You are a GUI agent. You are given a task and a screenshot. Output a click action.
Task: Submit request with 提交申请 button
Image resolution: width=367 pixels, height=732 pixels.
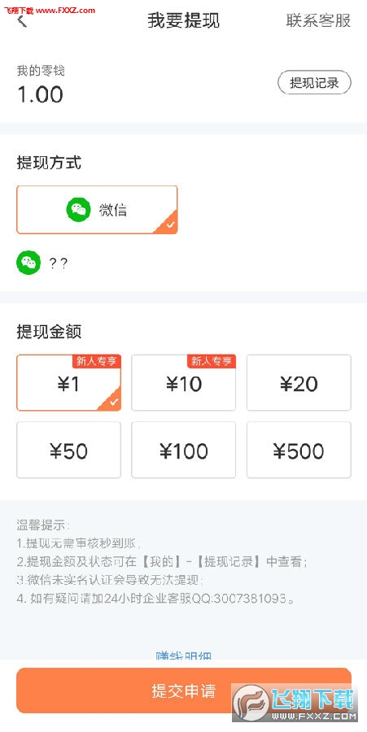tap(184, 691)
